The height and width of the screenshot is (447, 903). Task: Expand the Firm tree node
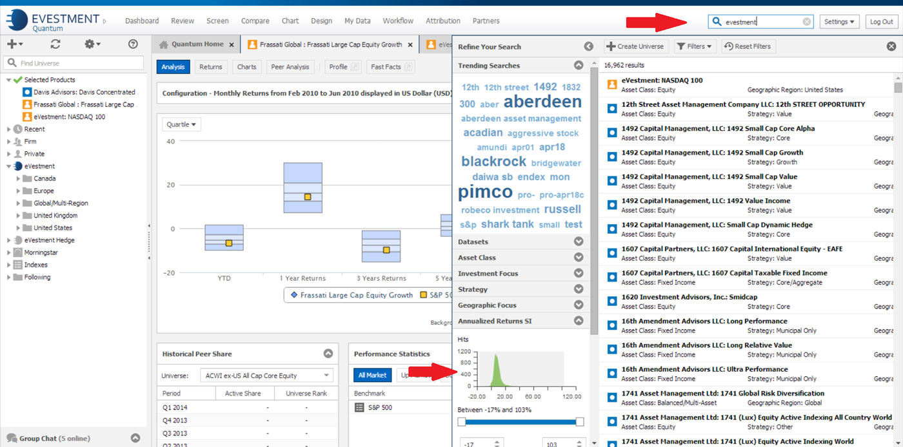coord(9,142)
